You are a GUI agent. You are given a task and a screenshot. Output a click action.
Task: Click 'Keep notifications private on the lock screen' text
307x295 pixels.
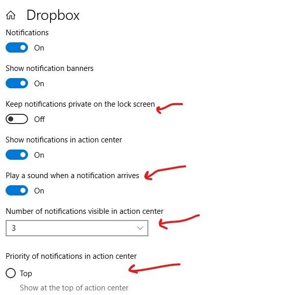pyautogui.click(x=80, y=104)
